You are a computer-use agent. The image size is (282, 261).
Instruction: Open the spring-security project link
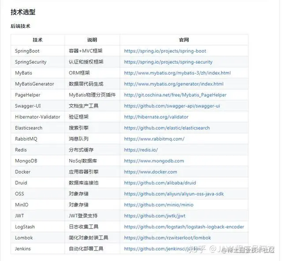click(x=168, y=62)
